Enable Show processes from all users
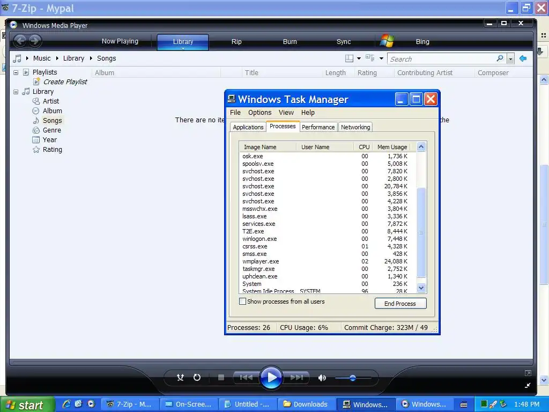The height and width of the screenshot is (412, 549). click(x=242, y=301)
